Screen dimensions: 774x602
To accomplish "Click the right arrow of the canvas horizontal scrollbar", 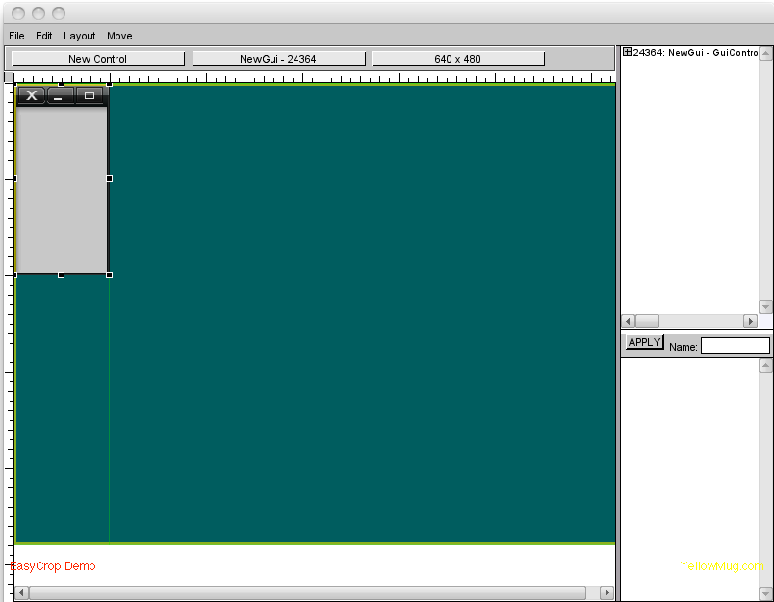I will pyautogui.click(x=606, y=592).
